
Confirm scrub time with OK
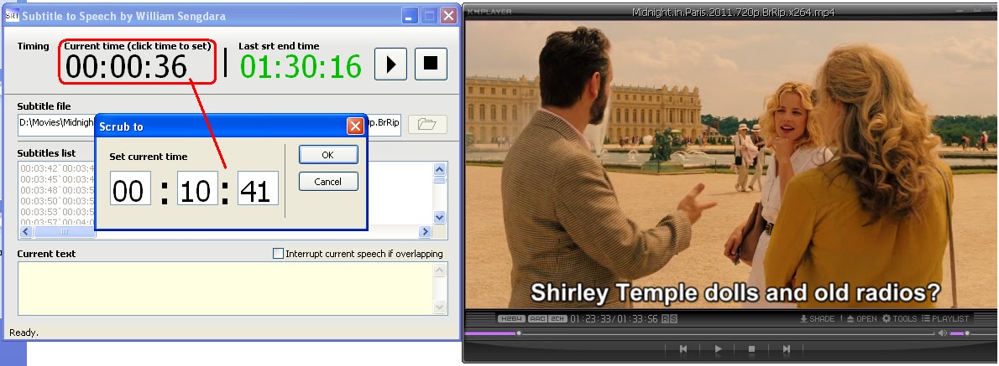click(x=328, y=154)
